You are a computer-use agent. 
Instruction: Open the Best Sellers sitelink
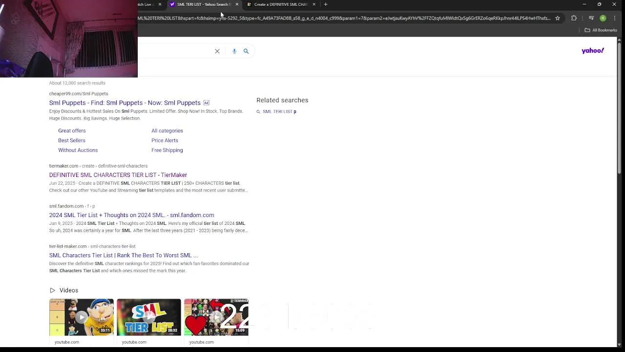tap(72, 141)
